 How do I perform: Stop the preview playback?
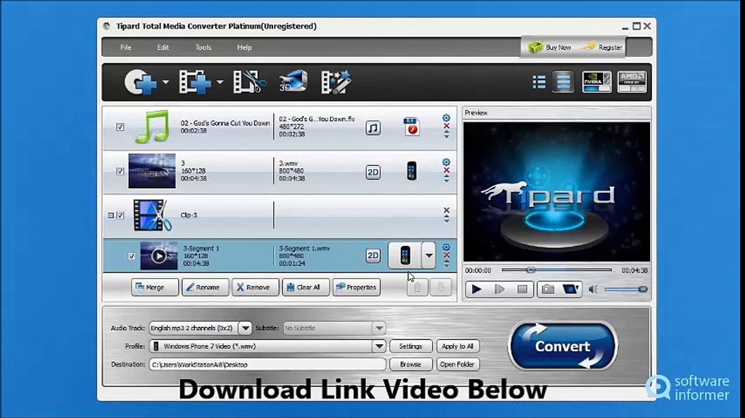522,289
